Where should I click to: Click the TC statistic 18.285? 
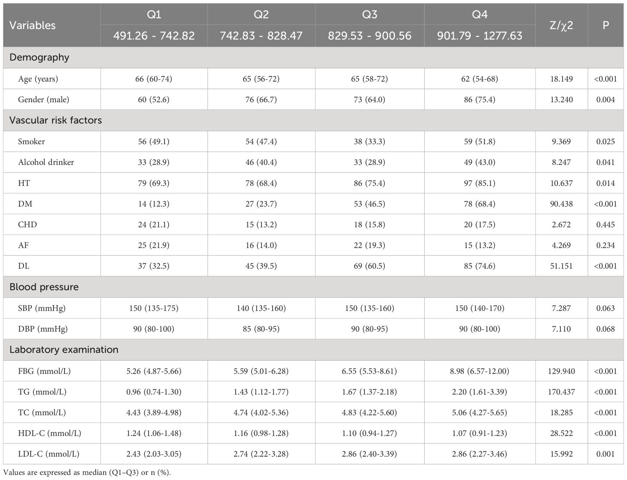click(561, 413)
